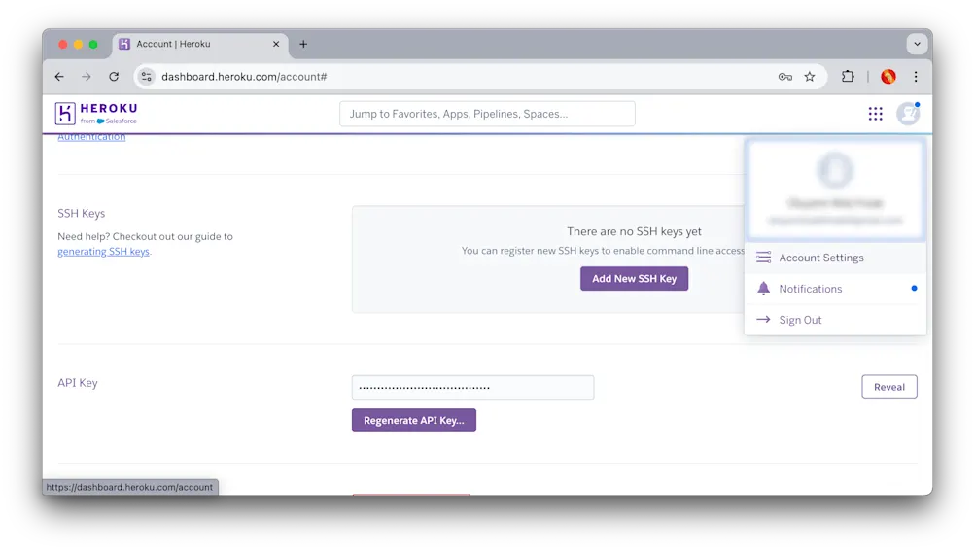Open Account Settings from the menu
Screen dimensions: 975x551
click(x=834, y=258)
